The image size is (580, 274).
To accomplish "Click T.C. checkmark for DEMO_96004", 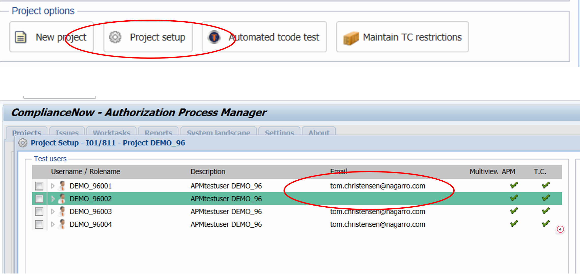I will pos(546,224).
